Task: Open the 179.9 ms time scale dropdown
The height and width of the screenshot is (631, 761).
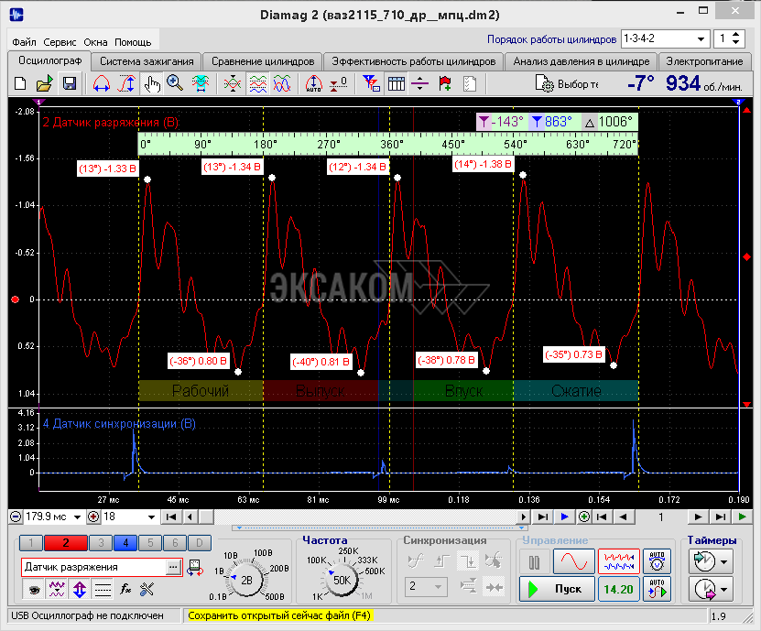Action: pos(77,517)
